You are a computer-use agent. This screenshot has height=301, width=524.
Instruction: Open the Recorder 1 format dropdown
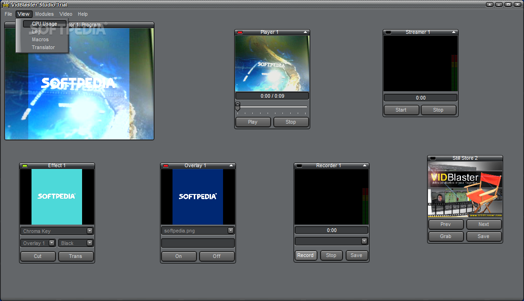tap(364, 241)
